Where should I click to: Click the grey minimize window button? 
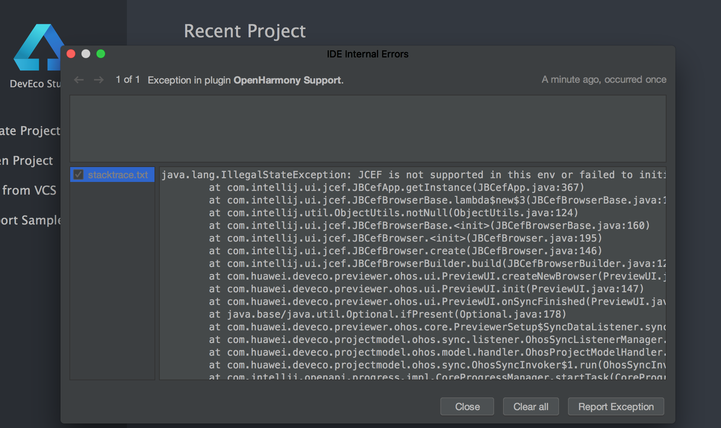(x=86, y=54)
